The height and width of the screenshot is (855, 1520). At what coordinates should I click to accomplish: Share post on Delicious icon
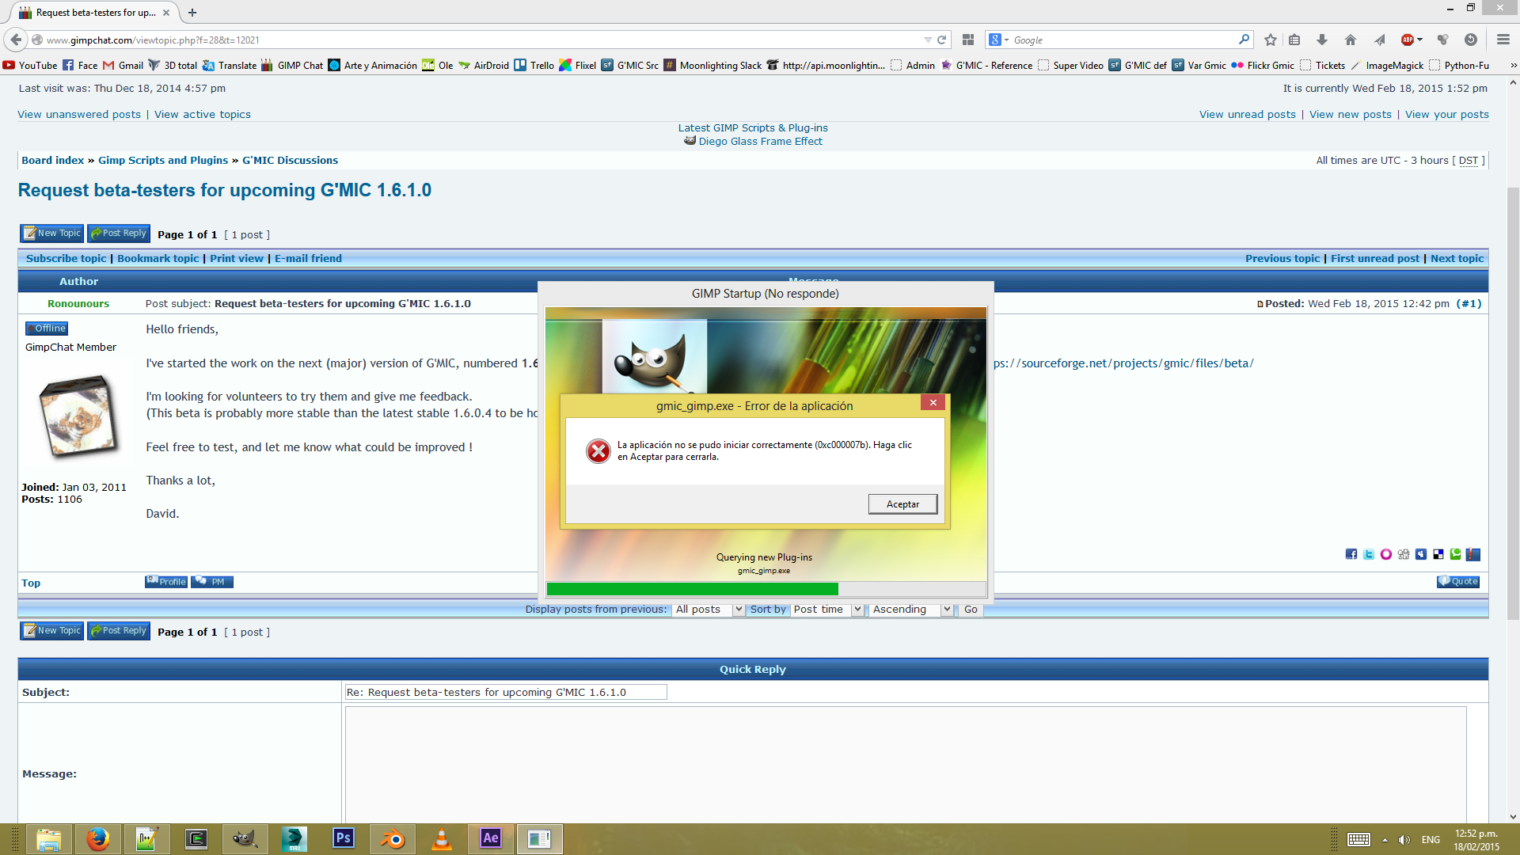click(1438, 554)
